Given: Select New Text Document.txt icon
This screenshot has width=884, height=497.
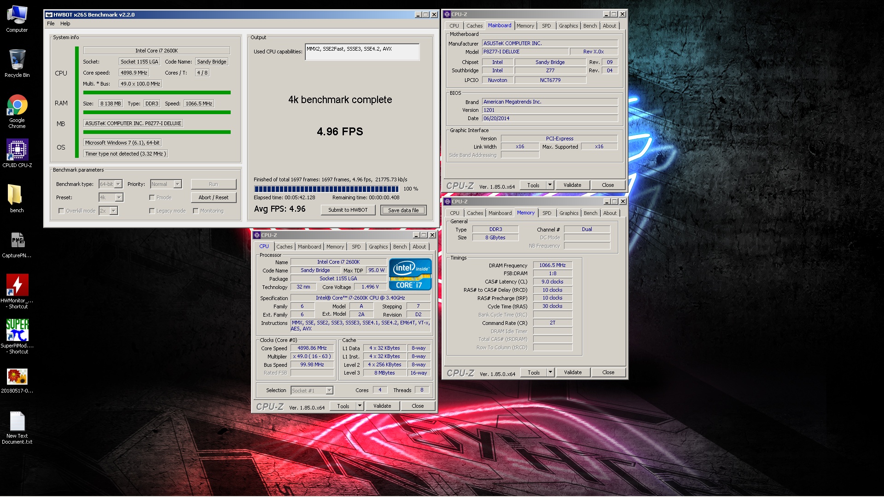Looking at the screenshot, I should [x=17, y=428].
